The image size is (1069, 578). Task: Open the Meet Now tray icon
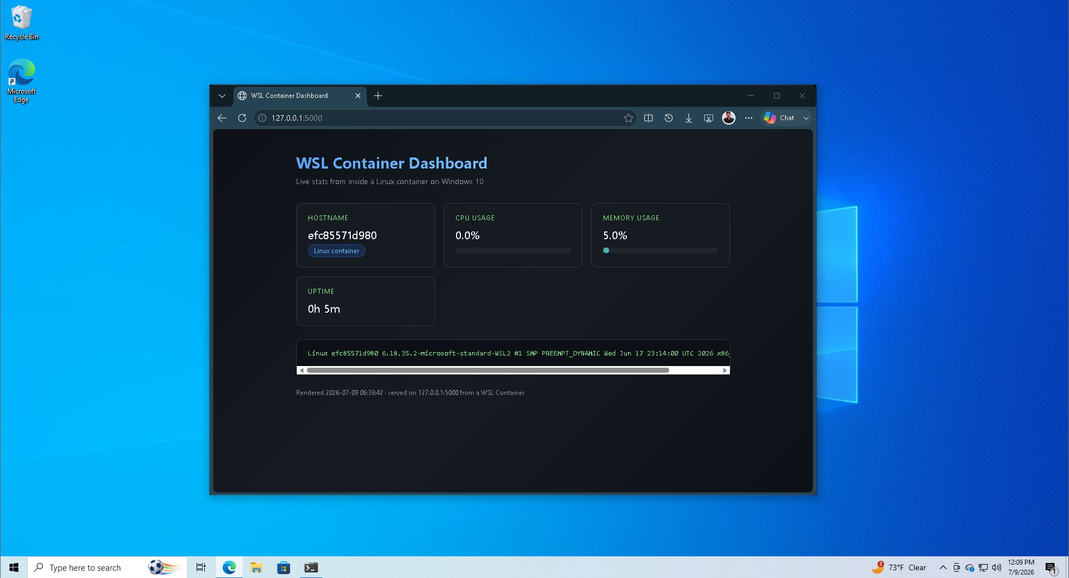pyautogui.click(x=957, y=567)
